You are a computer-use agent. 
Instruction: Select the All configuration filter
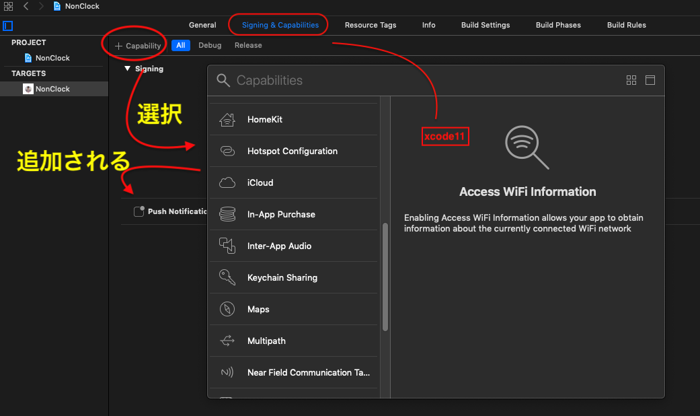(x=181, y=46)
